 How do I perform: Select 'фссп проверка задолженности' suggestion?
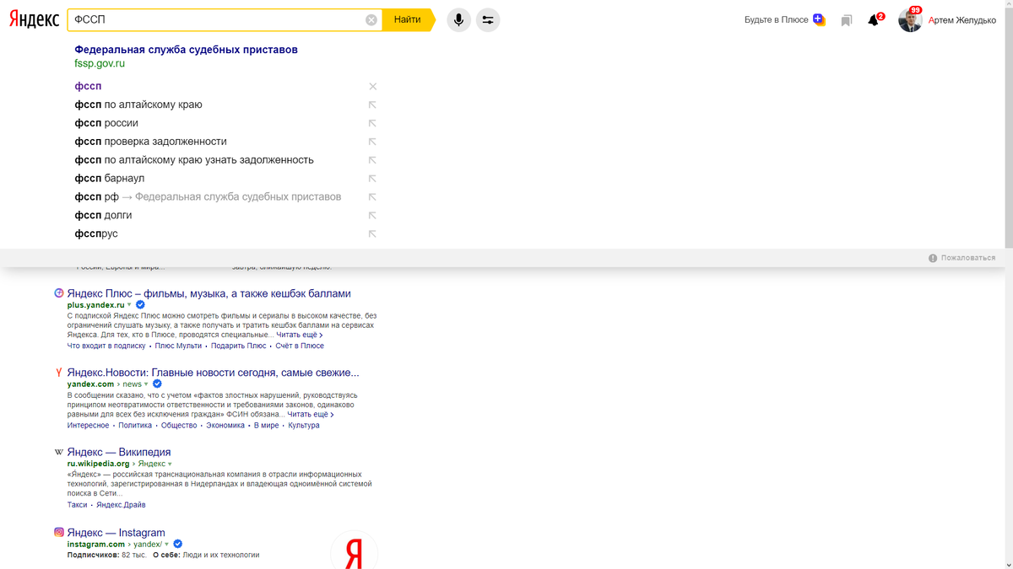point(150,142)
